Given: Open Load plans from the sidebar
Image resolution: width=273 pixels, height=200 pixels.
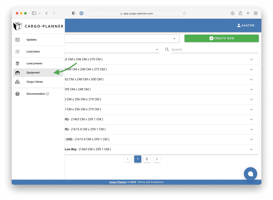Looking at the screenshot, I should coord(33,52).
